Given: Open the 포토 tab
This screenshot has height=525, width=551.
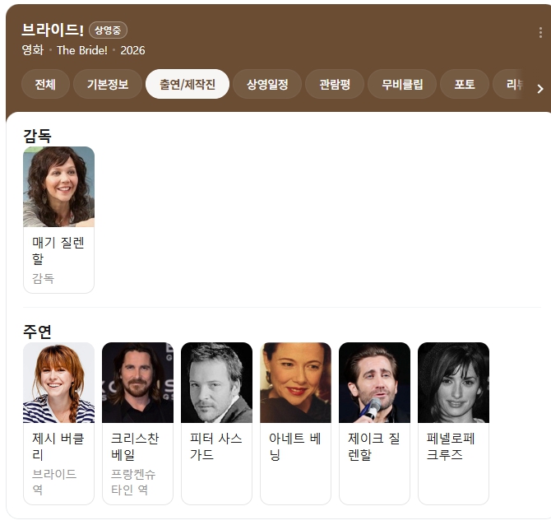Looking at the screenshot, I should tap(465, 84).
